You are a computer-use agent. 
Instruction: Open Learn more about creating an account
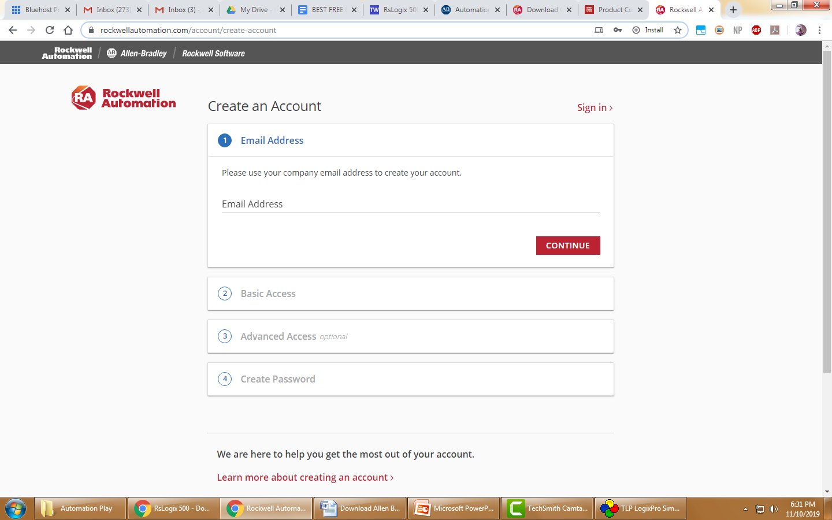(305, 477)
